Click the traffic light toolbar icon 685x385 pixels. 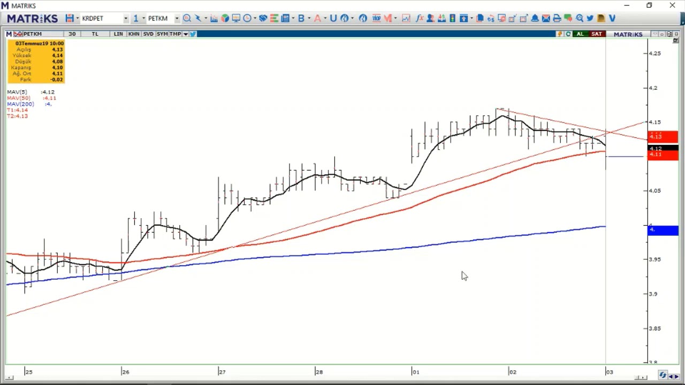(x=453, y=18)
